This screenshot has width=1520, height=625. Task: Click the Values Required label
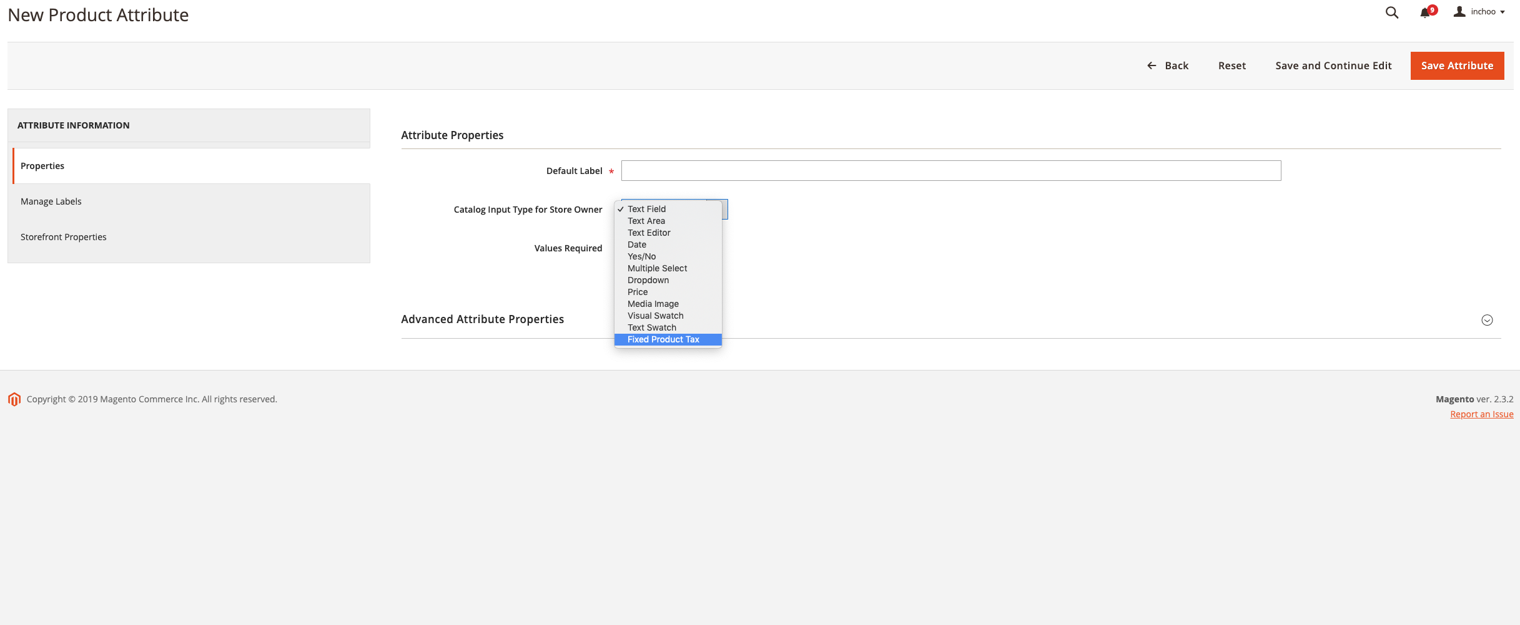(568, 248)
